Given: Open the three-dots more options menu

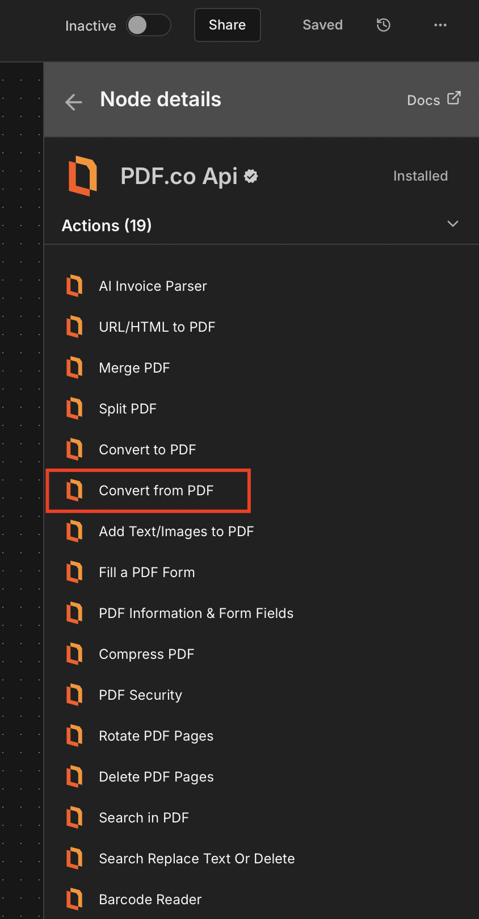Looking at the screenshot, I should pyautogui.click(x=440, y=25).
